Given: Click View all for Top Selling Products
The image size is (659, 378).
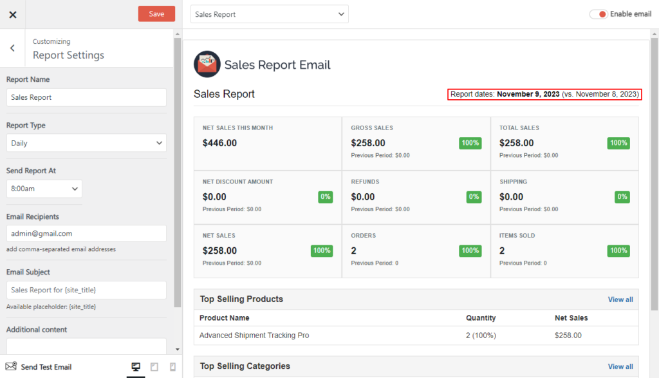Looking at the screenshot, I should coord(620,299).
